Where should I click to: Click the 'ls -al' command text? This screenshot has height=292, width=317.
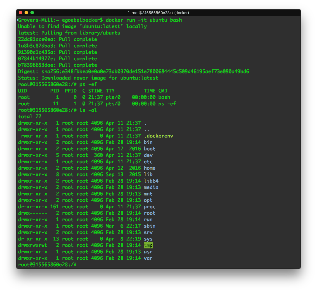click(x=88, y=110)
